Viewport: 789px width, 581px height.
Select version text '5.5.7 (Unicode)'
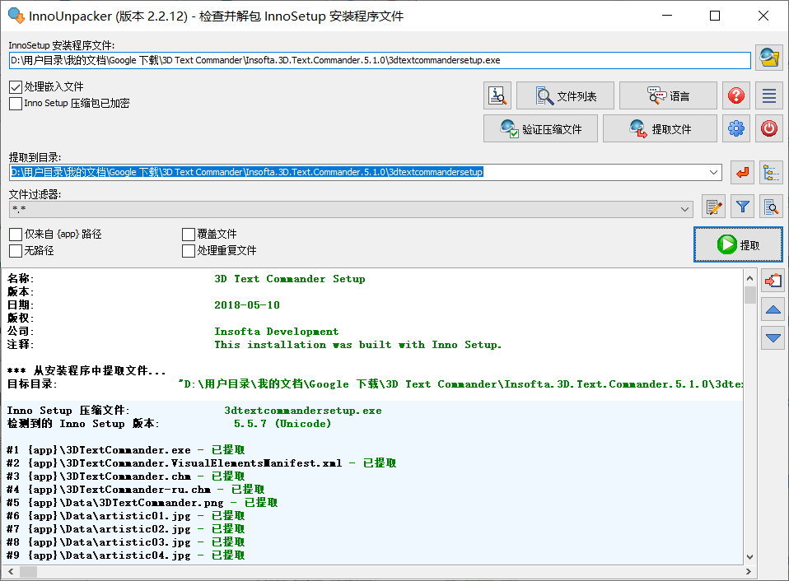(282, 424)
